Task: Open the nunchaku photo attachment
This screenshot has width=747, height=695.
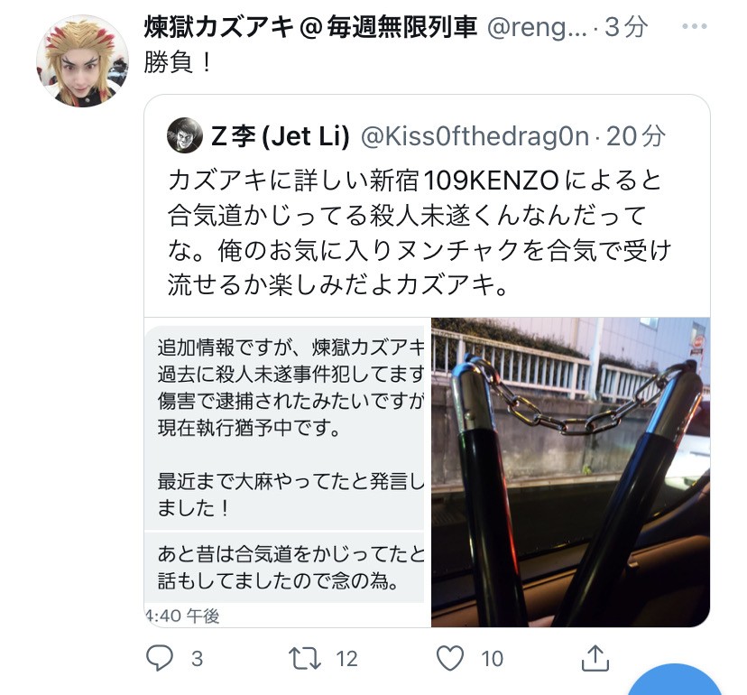Action: coord(570,472)
